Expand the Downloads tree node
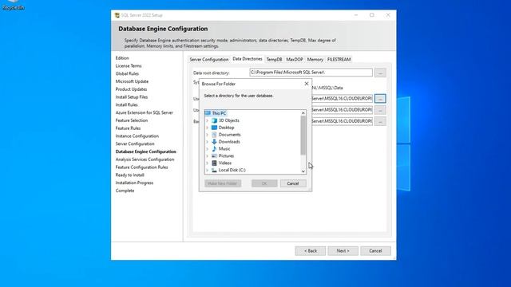The width and height of the screenshot is (511, 287). [x=208, y=142]
